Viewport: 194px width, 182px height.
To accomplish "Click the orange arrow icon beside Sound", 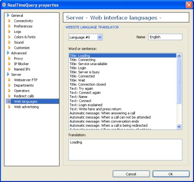I will [x=9, y=42].
